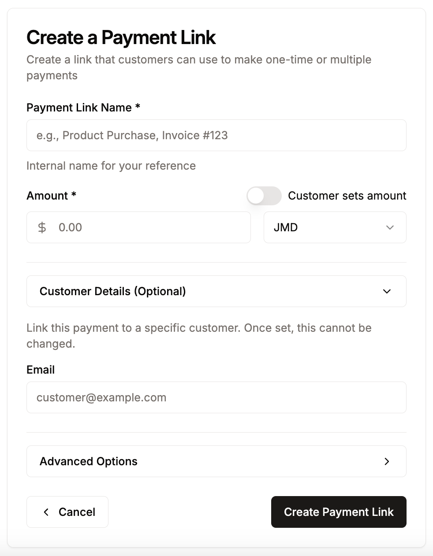Click the dropdown arrow next to JMD

click(390, 227)
